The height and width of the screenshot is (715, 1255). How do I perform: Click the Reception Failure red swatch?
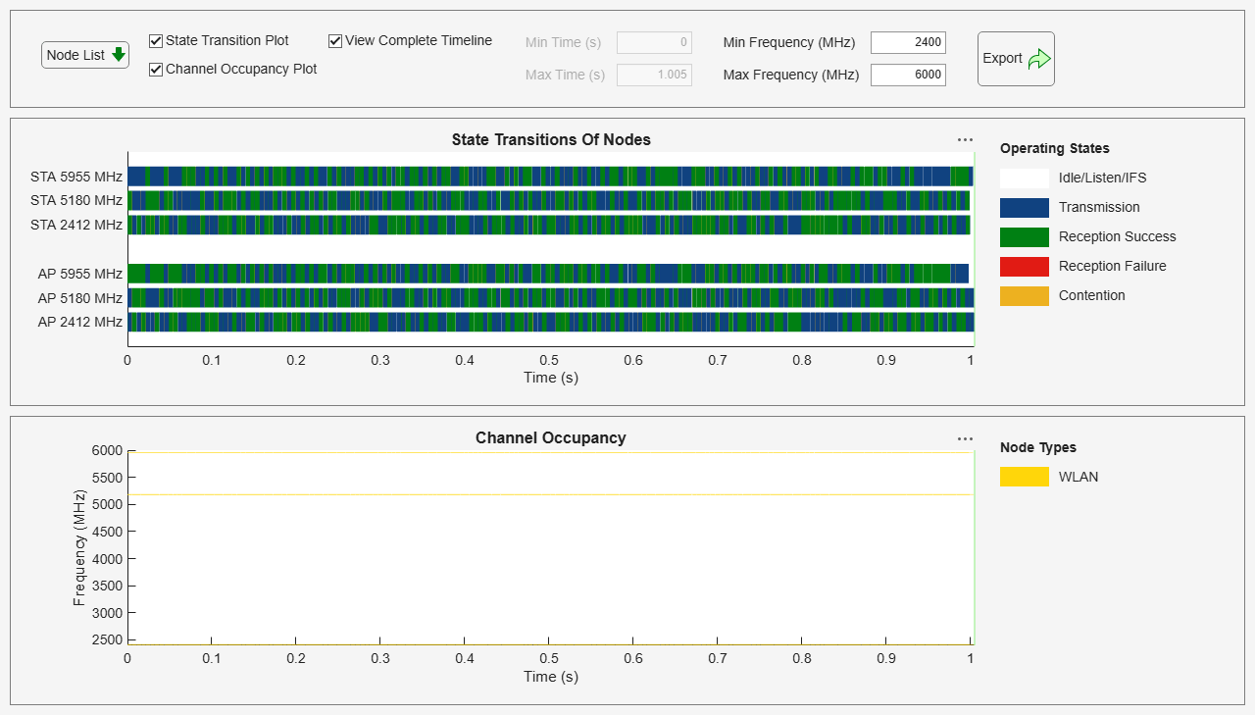coord(1025,267)
